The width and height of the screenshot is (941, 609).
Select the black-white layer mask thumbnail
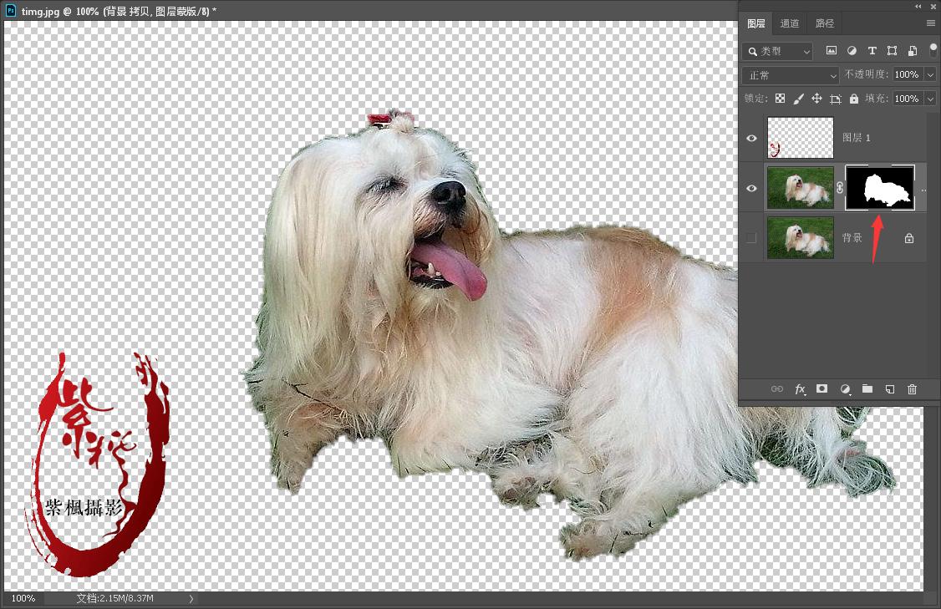coord(880,188)
